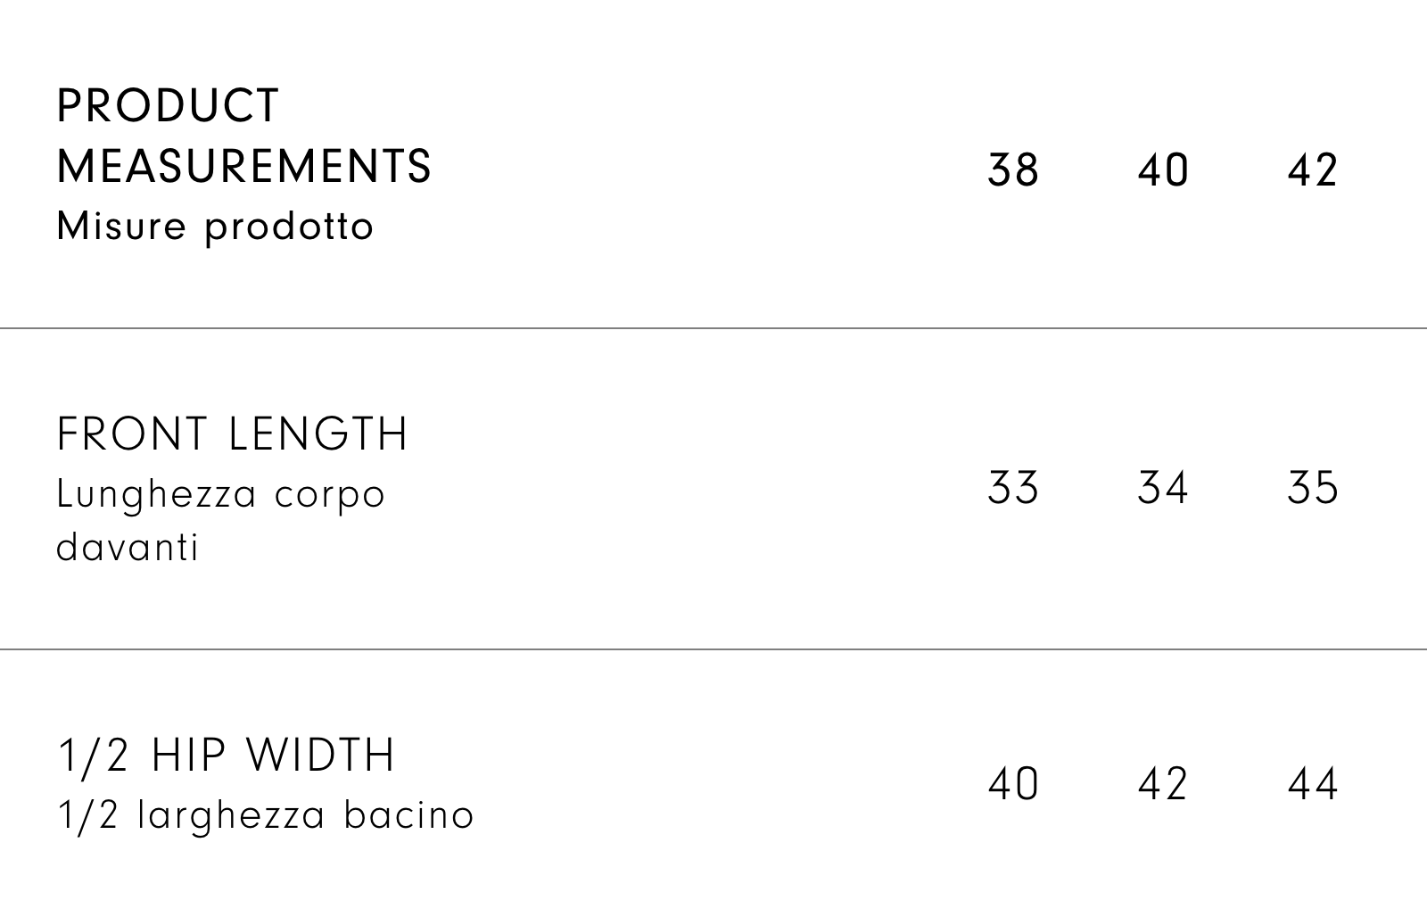Click the word MEASUREMENTS in the heading

[243, 166]
